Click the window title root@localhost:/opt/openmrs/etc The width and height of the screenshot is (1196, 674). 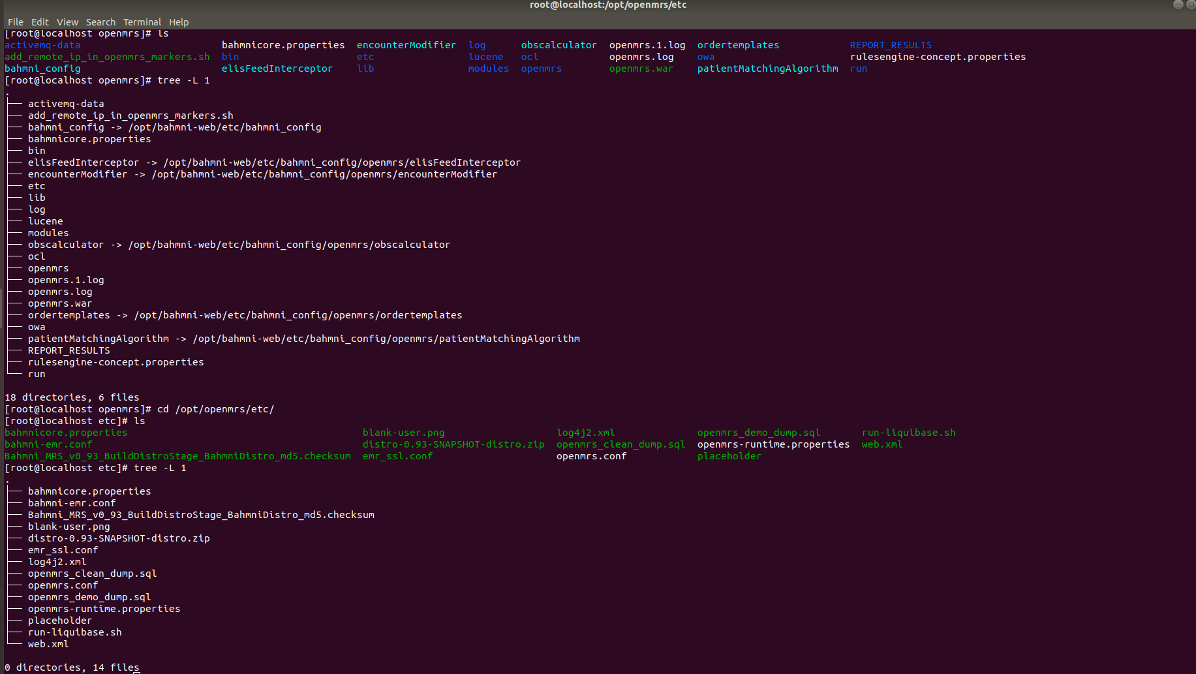[608, 5]
